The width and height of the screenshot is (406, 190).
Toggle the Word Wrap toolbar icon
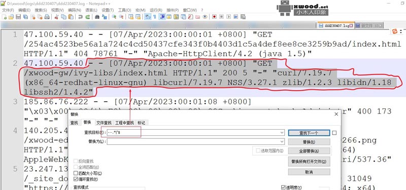pos(148,17)
